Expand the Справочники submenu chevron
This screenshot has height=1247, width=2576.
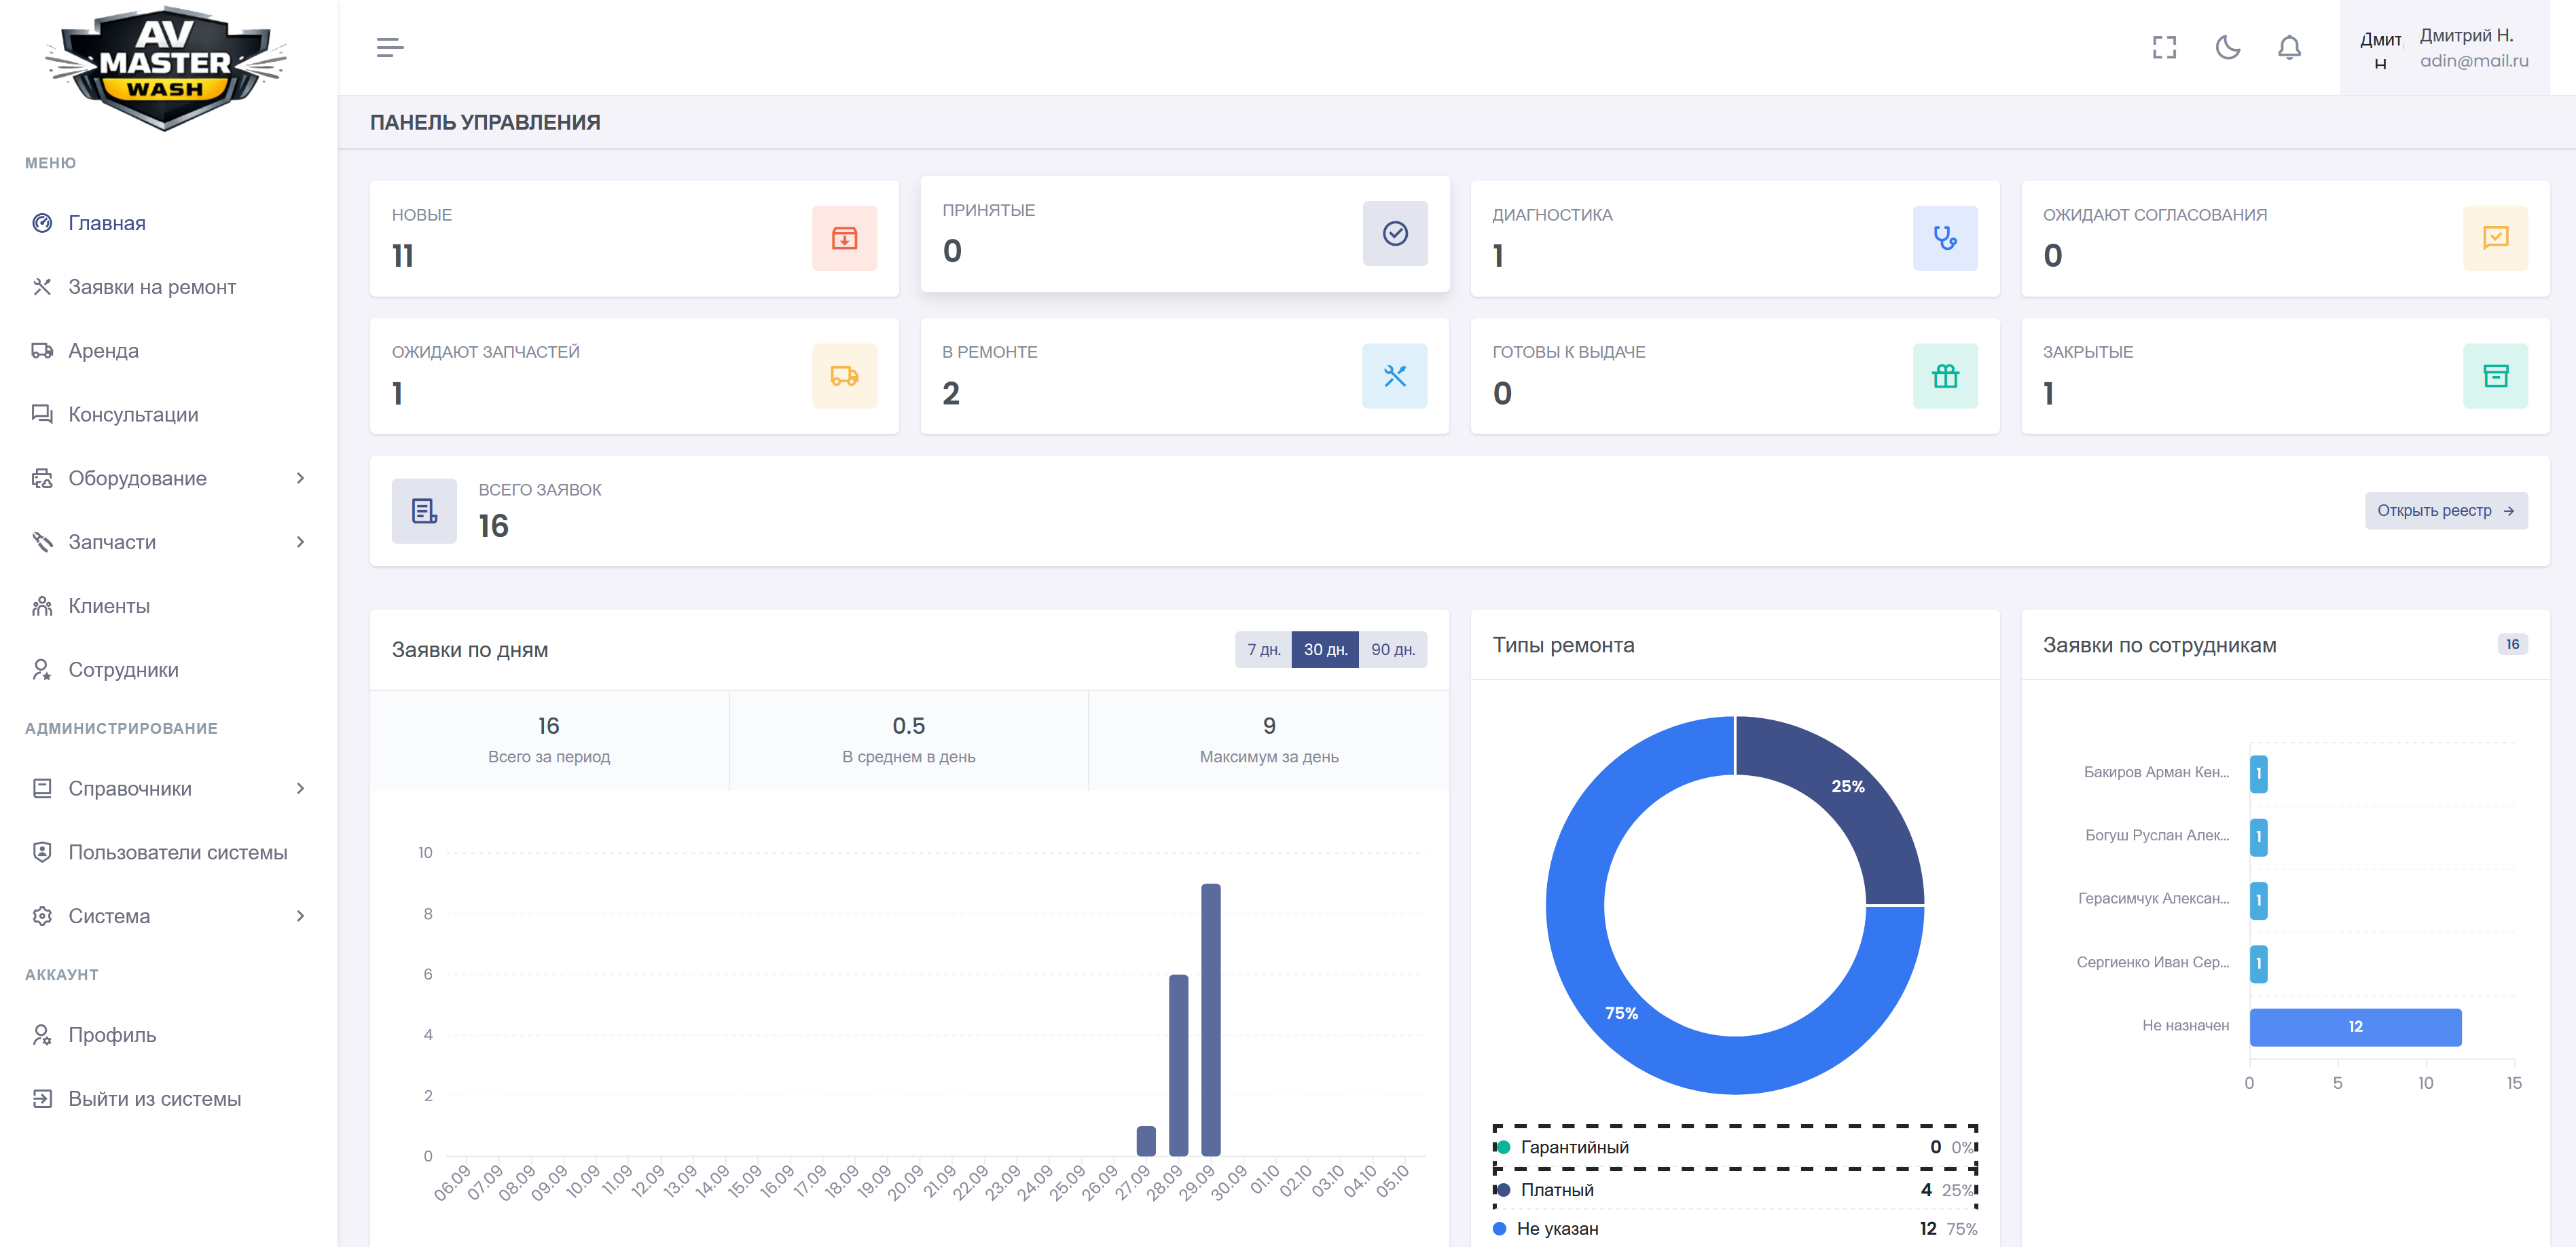tap(300, 788)
